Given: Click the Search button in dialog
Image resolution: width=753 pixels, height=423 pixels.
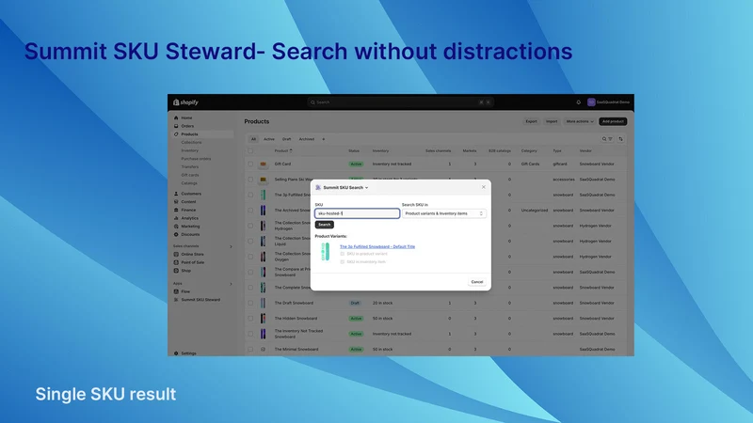Looking at the screenshot, I should point(324,225).
